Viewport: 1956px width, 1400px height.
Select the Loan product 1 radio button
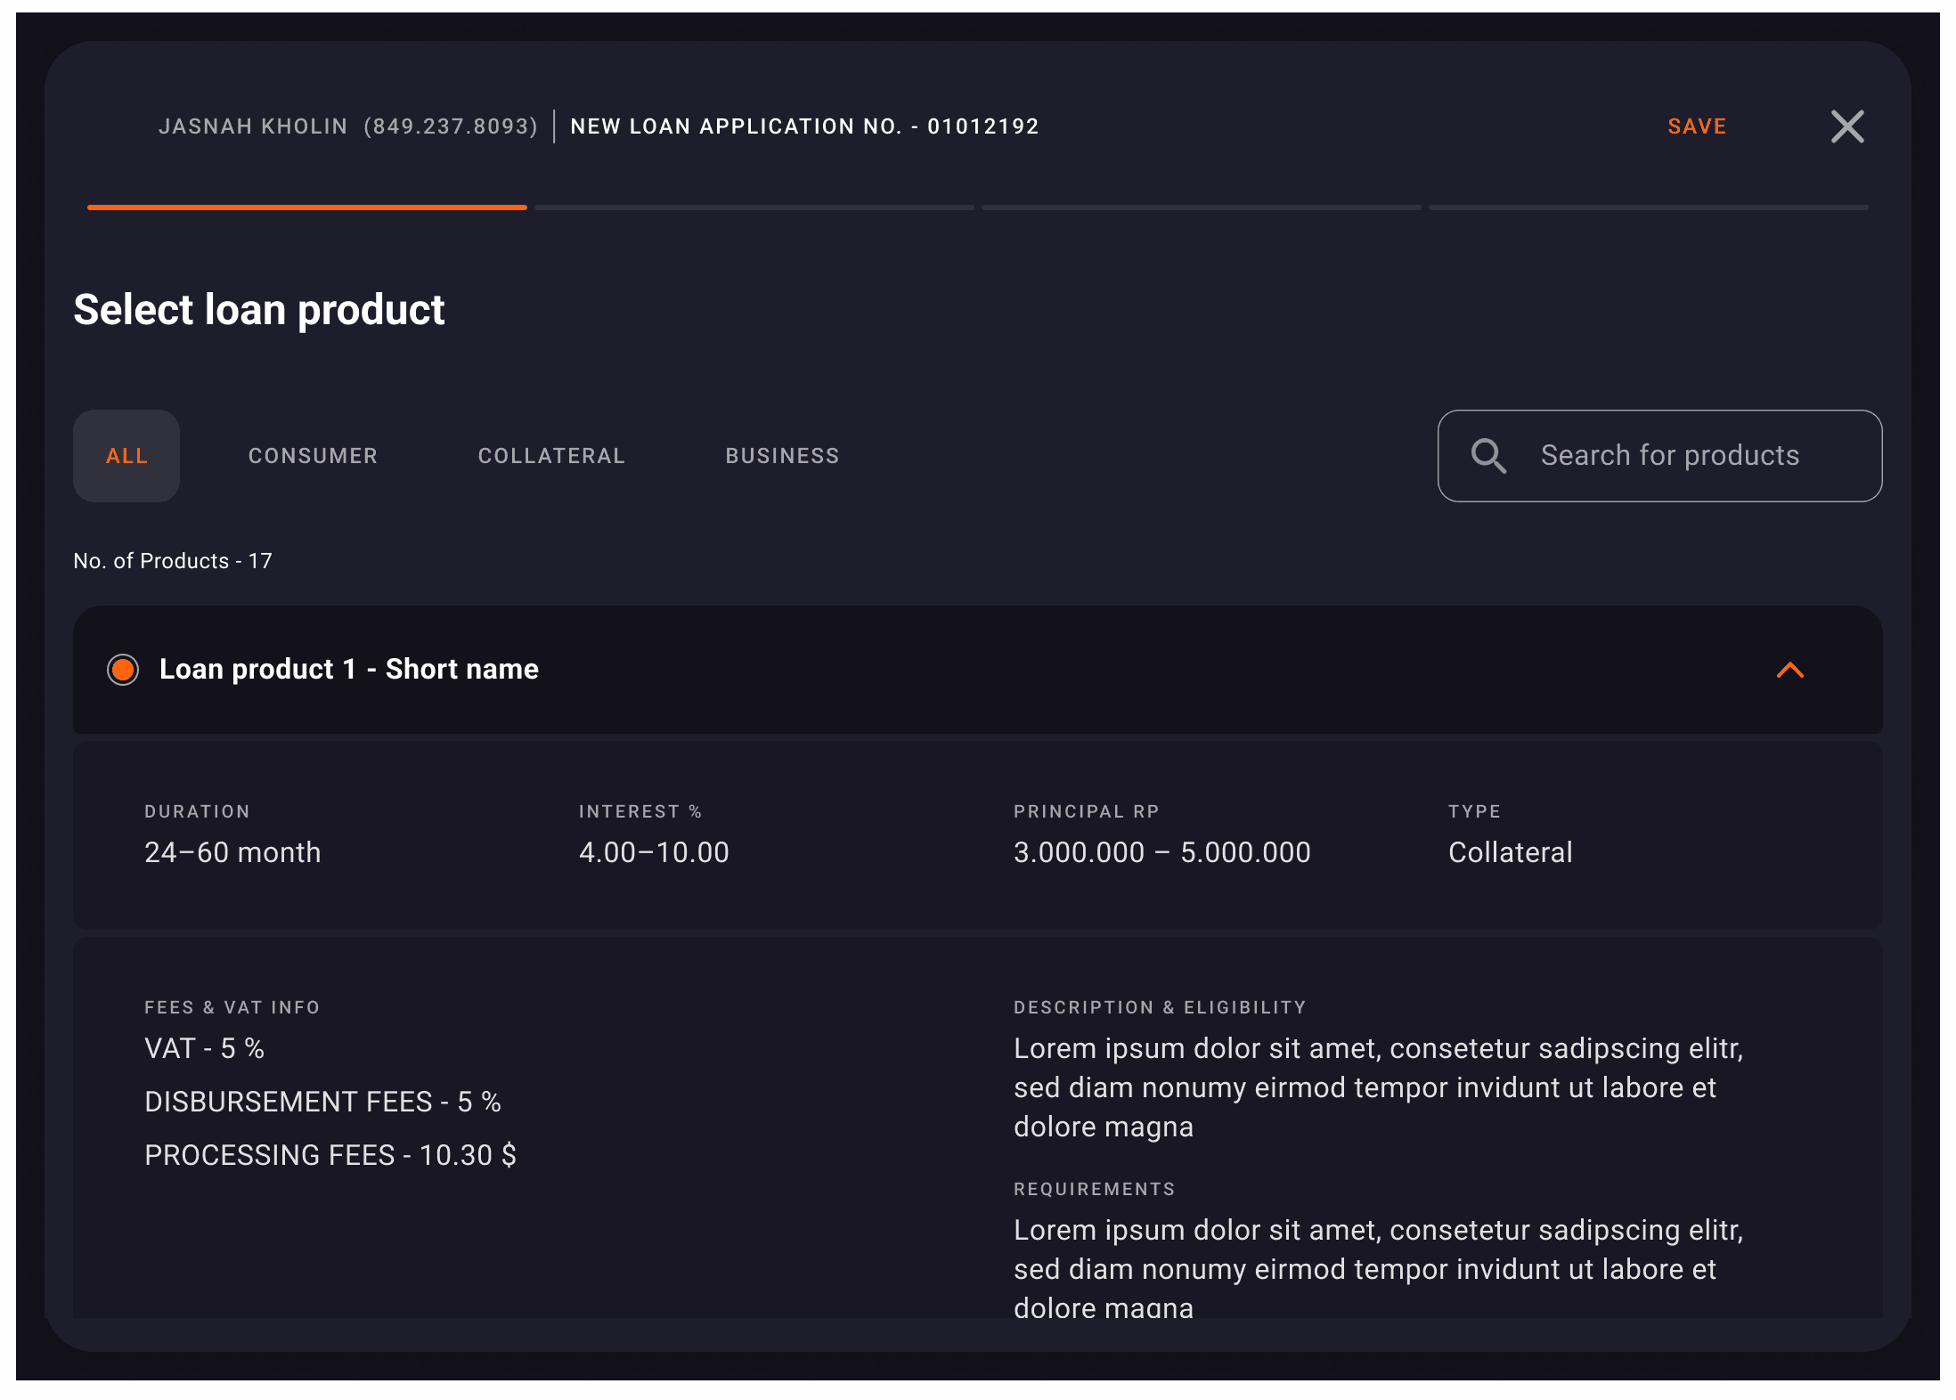coord(123,670)
